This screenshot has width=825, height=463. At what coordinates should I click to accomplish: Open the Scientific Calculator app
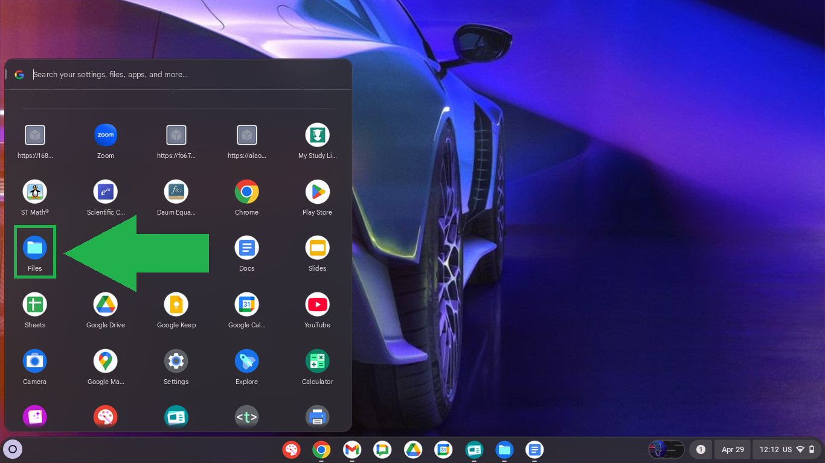(106, 192)
